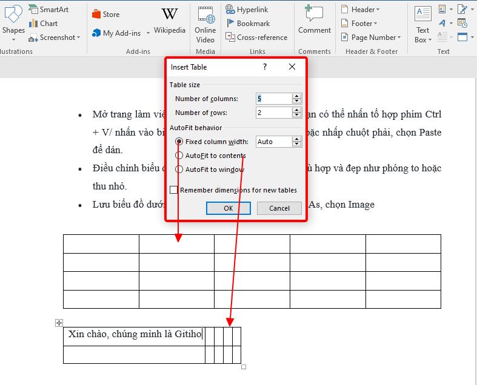This screenshot has height=385, width=477.
Task: Click the Help question mark in Insert Table dialog
Action: click(x=265, y=67)
